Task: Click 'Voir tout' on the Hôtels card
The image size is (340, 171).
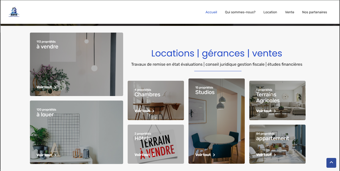Action: pos(142,155)
